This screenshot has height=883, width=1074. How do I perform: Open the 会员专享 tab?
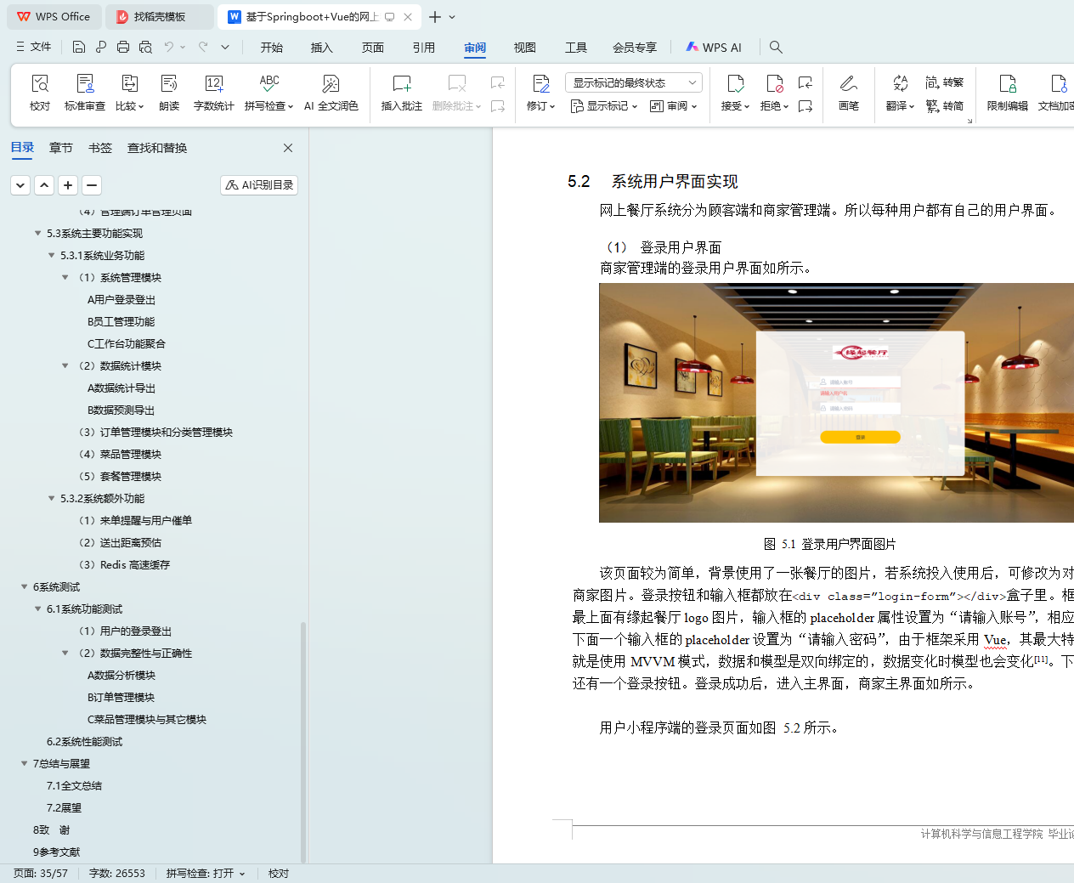tap(635, 48)
